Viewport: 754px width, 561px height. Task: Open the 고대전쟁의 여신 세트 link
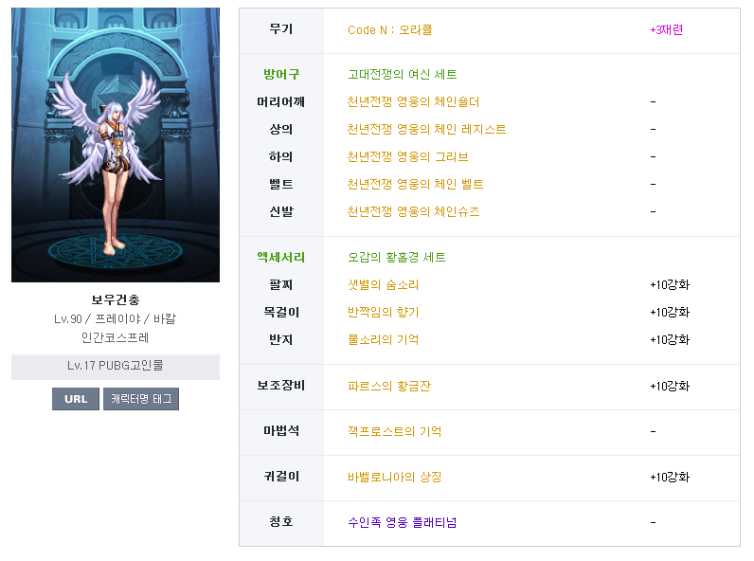tap(403, 75)
